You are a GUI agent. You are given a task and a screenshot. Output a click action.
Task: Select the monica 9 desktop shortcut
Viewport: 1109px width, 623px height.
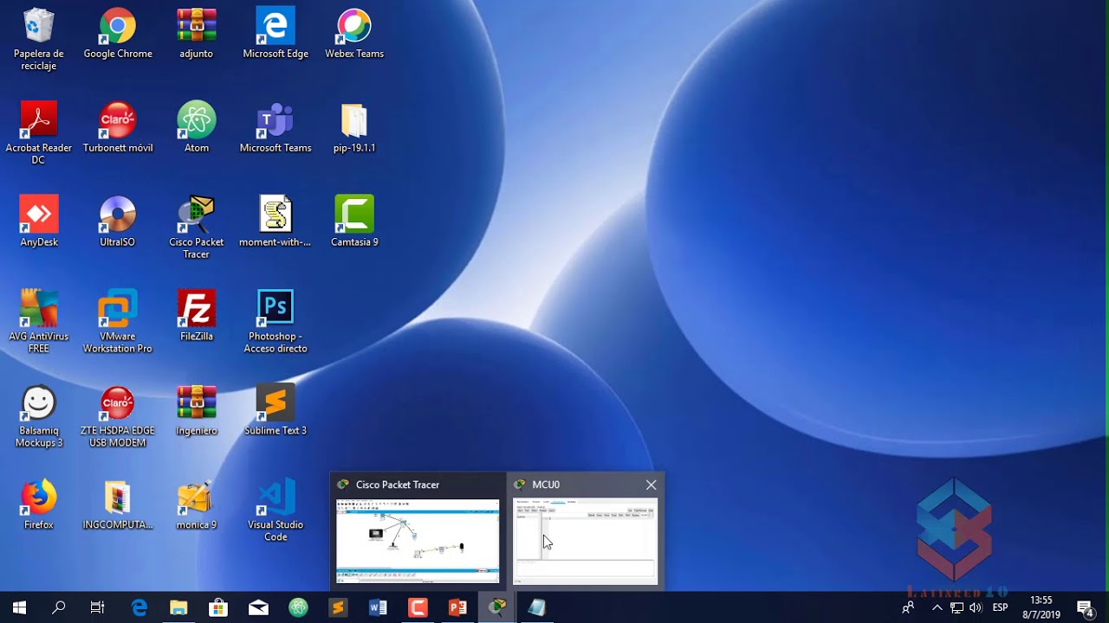click(x=197, y=505)
